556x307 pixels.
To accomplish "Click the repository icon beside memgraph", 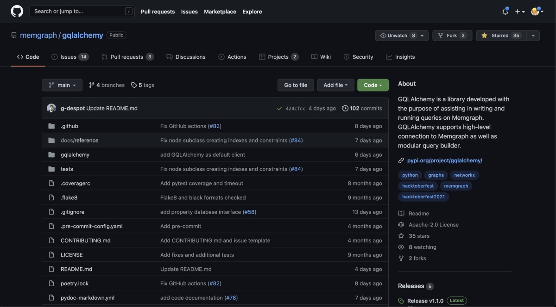I will (x=14, y=35).
